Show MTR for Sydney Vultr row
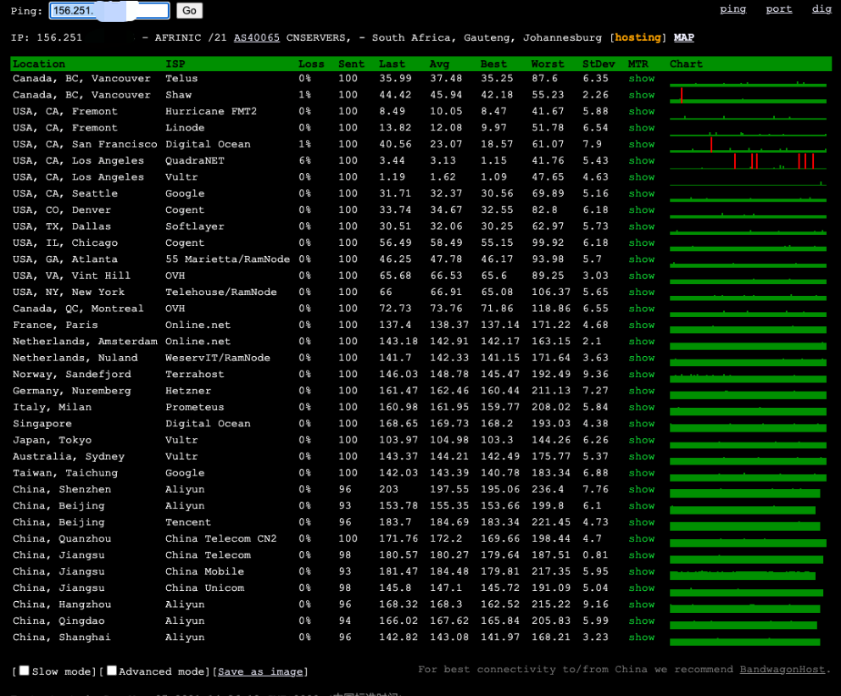 tap(642, 456)
